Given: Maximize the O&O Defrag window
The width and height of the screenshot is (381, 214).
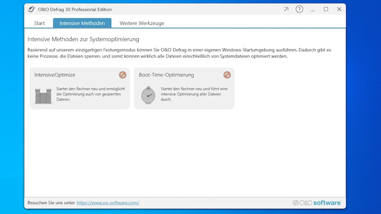Looking at the screenshot, I should pos(326,9).
